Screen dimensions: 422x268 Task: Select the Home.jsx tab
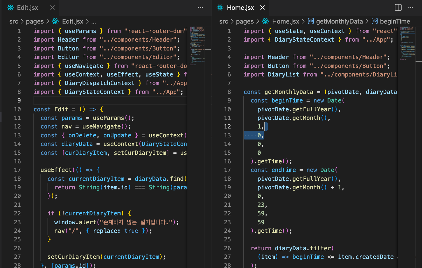click(x=240, y=8)
